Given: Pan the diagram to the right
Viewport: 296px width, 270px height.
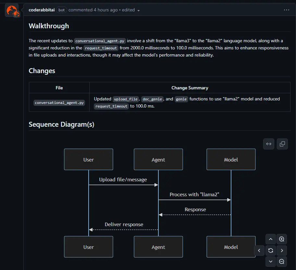Looking at the screenshot, I should 281,250.
